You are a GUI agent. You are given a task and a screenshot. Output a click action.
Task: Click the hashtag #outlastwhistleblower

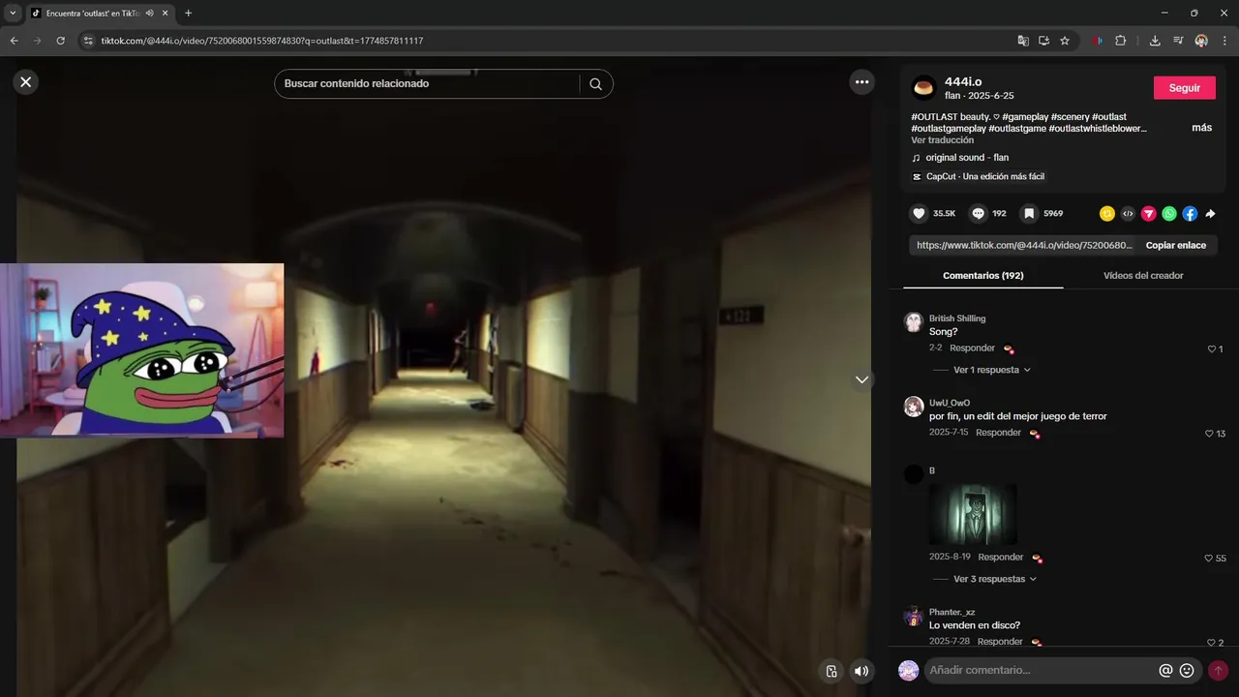[x=1098, y=129]
